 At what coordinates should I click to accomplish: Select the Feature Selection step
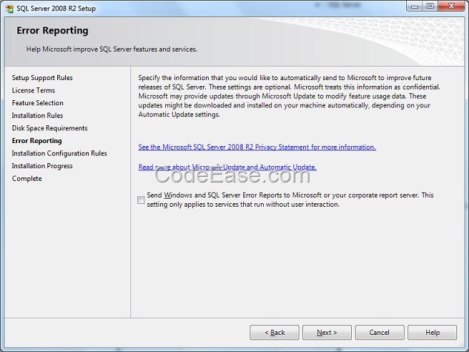click(x=38, y=103)
